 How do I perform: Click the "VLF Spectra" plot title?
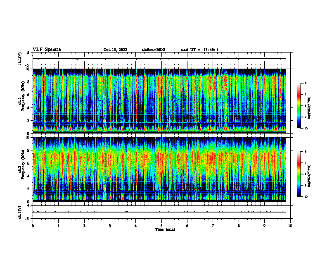pyautogui.click(x=47, y=50)
